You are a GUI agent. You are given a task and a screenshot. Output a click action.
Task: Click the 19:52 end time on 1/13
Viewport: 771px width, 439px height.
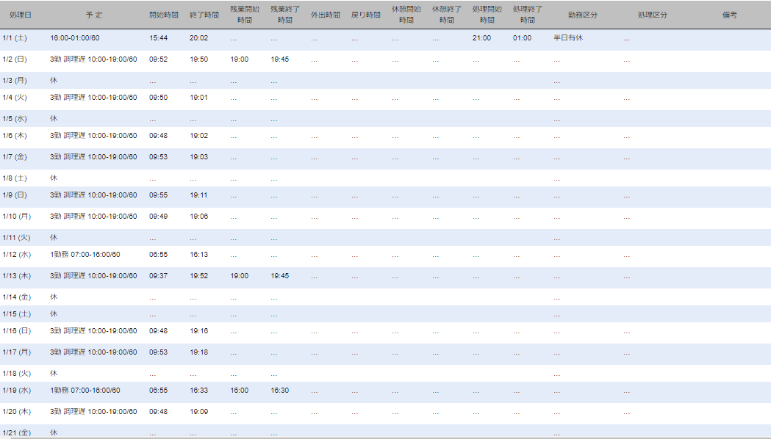click(x=198, y=276)
